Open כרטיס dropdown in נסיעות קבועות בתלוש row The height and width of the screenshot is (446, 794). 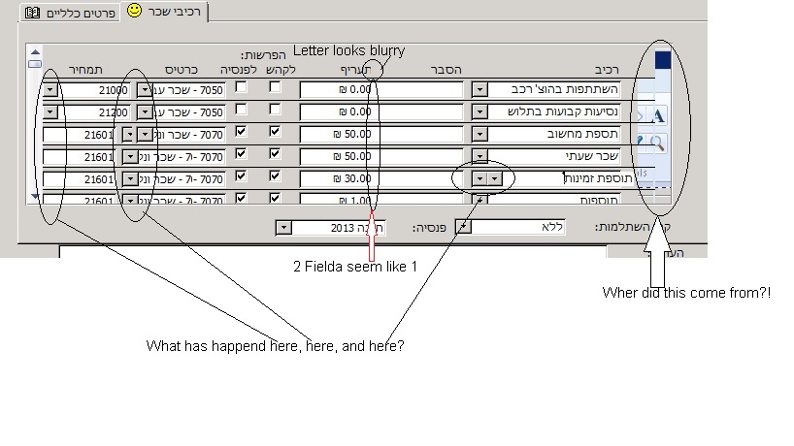[145, 112]
